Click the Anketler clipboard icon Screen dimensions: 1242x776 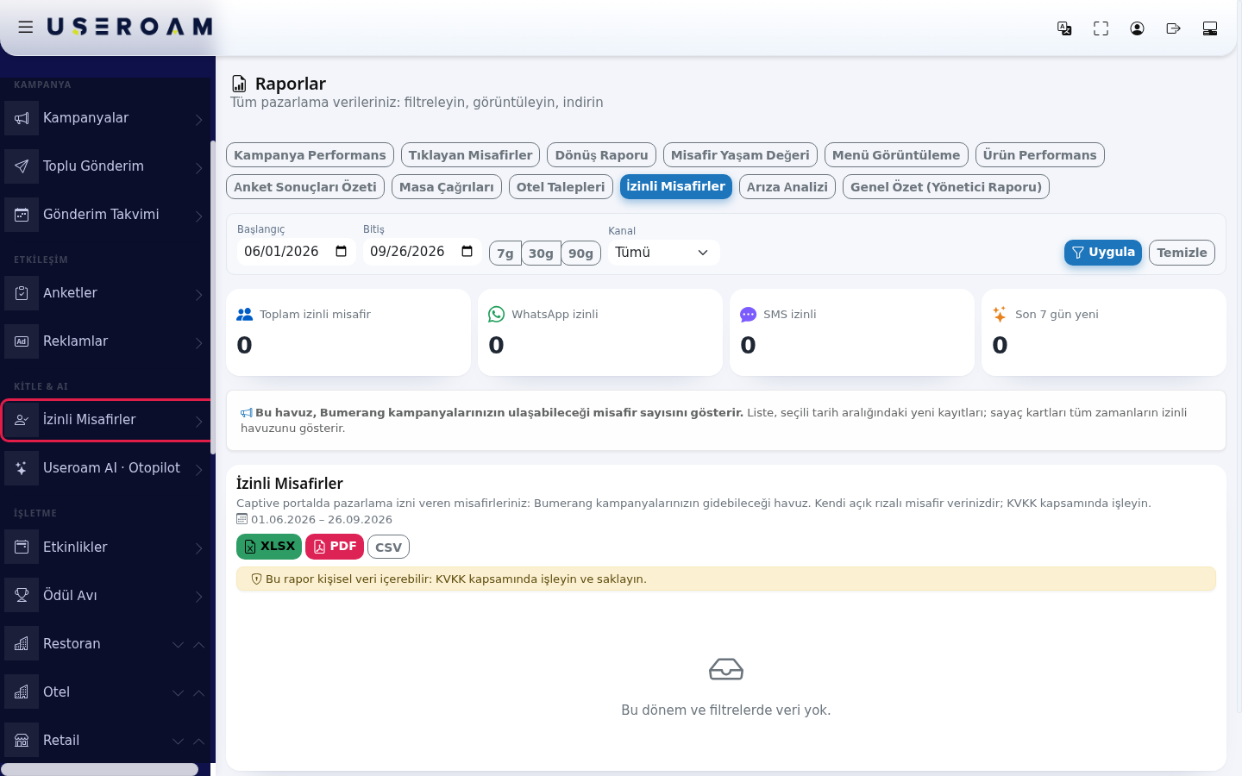click(22, 293)
